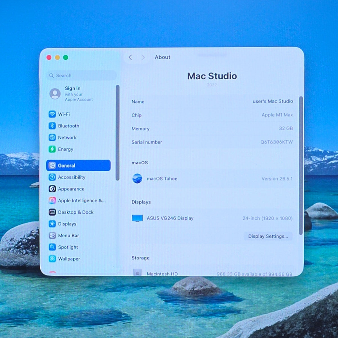Select the Wallpaper icon in sidebar

52,259
